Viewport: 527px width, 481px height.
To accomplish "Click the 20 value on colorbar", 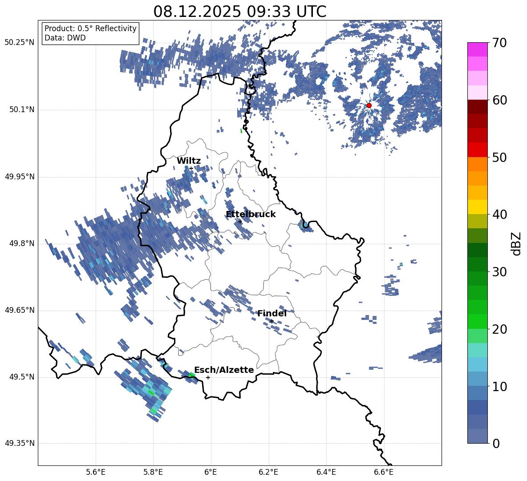I will (499, 329).
